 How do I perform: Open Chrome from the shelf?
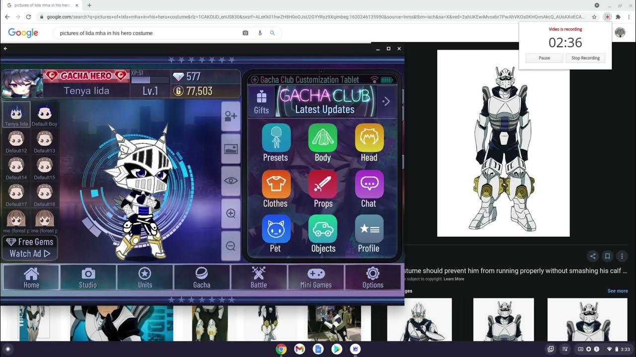[x=281, y=349]
